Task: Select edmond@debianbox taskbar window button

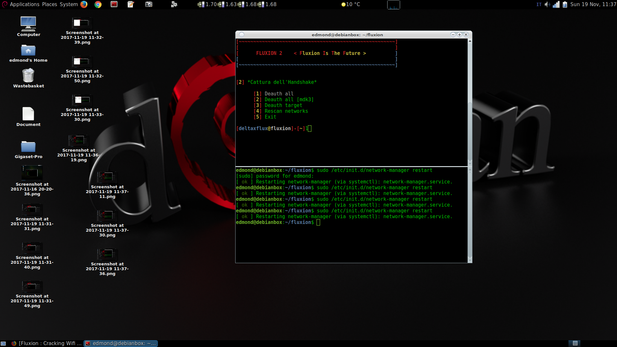Action: pos(121,343)
